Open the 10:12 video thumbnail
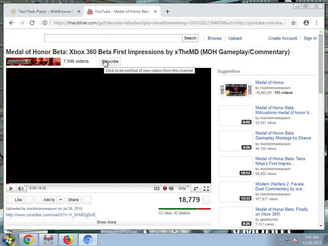328x246 pixels. 236,167
